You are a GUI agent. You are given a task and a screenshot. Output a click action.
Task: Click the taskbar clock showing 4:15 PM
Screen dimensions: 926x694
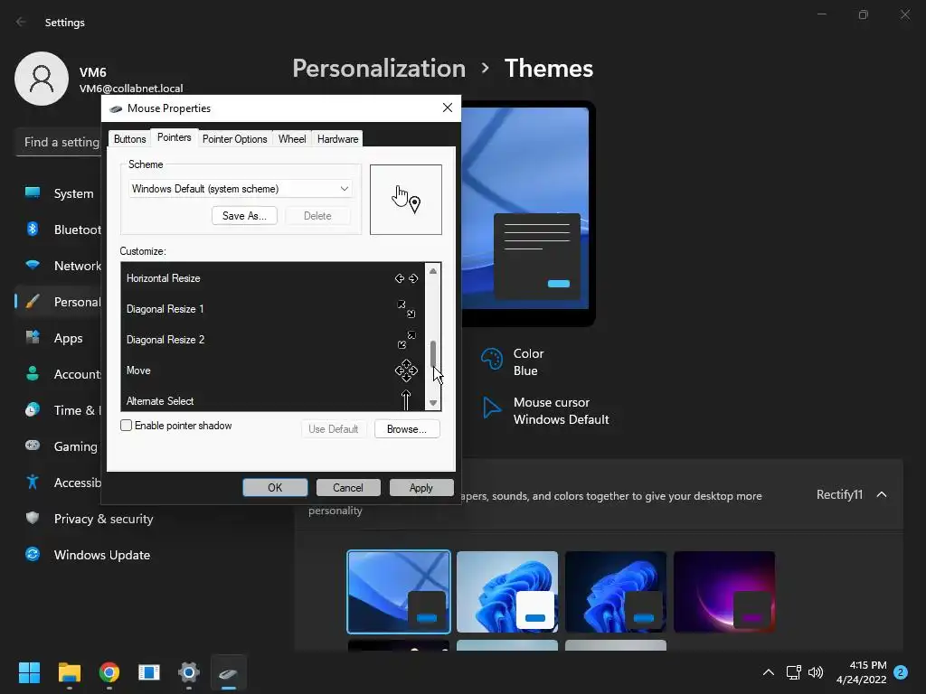coord(862,672)
